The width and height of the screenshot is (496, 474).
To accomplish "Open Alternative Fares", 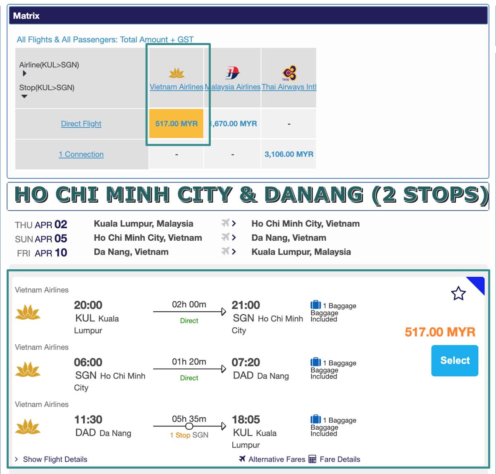I will [x=277, y=459].
